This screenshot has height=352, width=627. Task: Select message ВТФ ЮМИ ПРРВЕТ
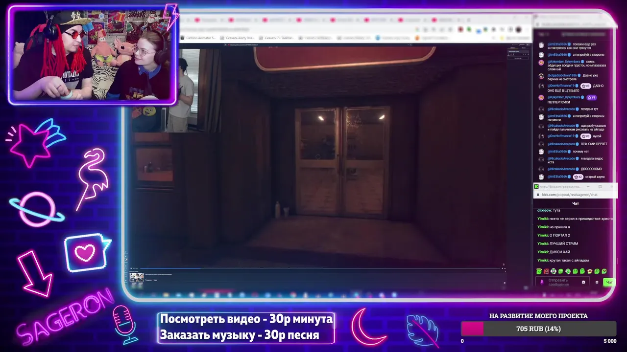click(x=594, y=144)
